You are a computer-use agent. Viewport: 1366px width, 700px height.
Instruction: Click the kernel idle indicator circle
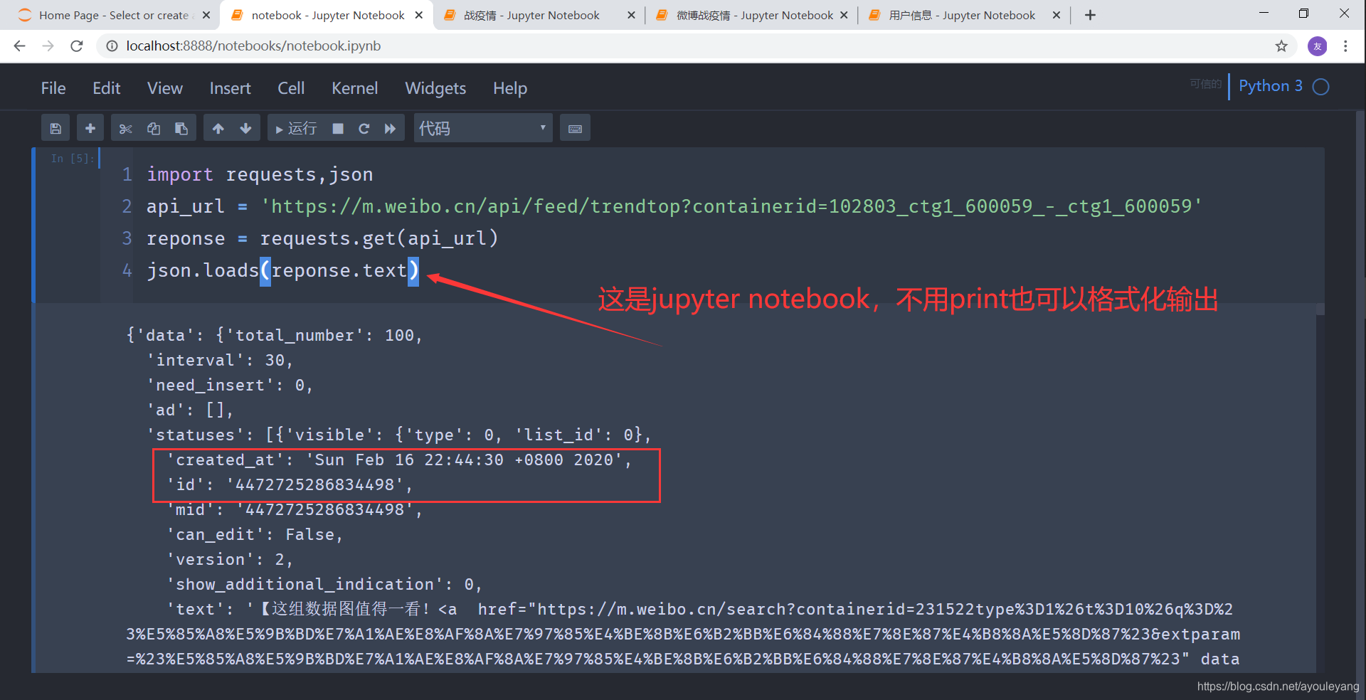1321,87
